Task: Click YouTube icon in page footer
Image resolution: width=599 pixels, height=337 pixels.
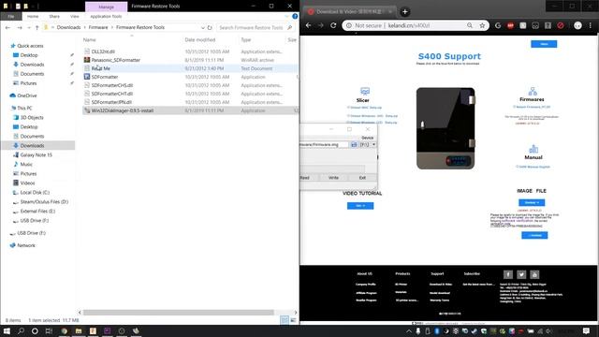Action: (x=534, y=274)
